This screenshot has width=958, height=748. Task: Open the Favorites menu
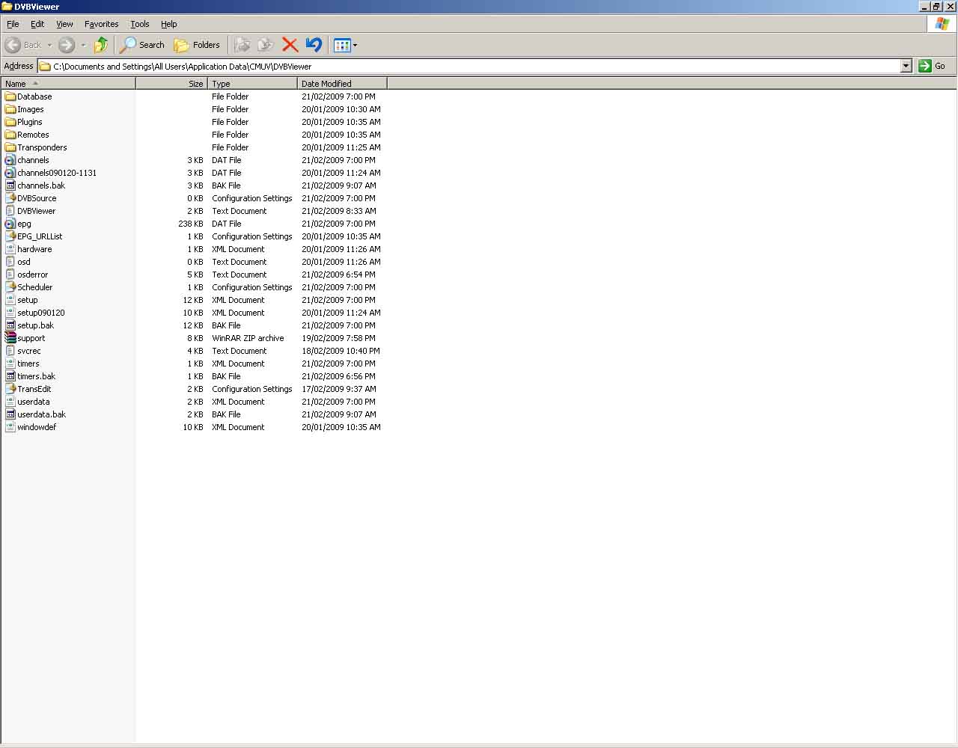tap(102, 24)
